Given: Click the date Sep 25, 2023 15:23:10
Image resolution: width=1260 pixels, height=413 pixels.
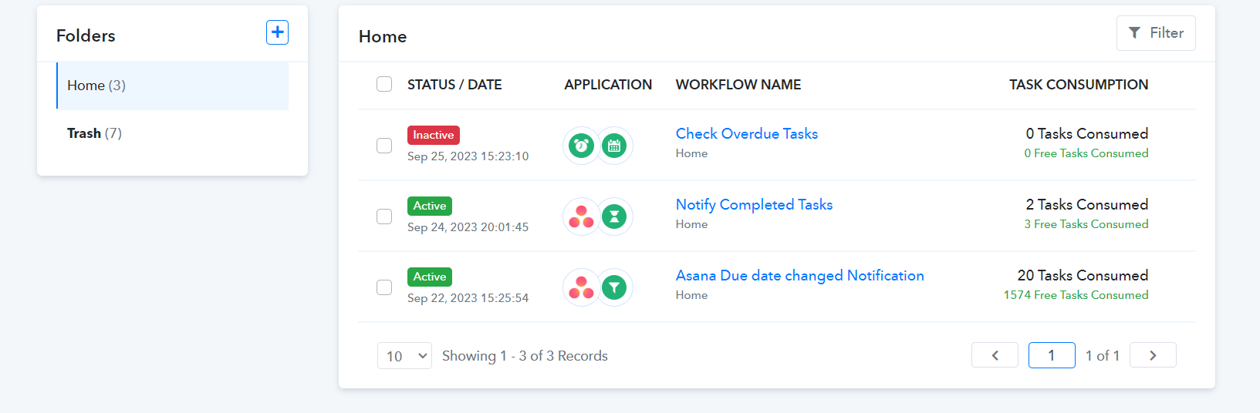Looking at the screenshot, I should [x=468, y=156].
